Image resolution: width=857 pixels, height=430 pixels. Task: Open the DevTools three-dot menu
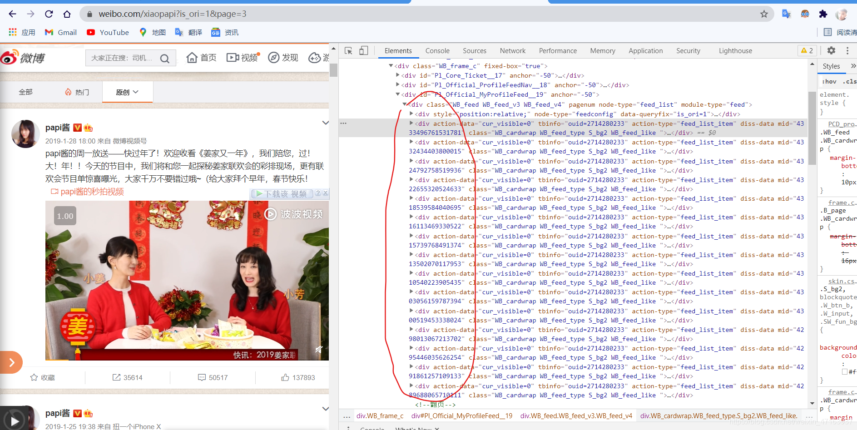pos(847,51)
